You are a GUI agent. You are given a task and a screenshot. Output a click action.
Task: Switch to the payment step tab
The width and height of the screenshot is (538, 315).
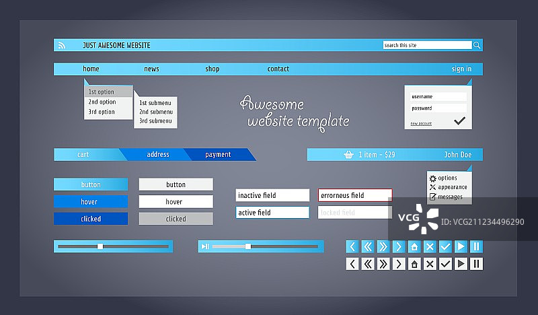click(218, 155)
